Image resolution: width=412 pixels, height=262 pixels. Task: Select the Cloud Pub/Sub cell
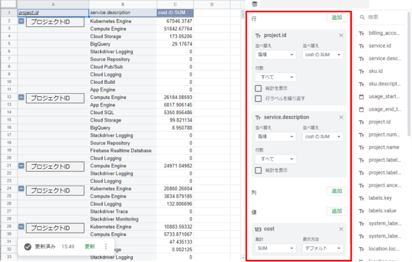(123, 67)
